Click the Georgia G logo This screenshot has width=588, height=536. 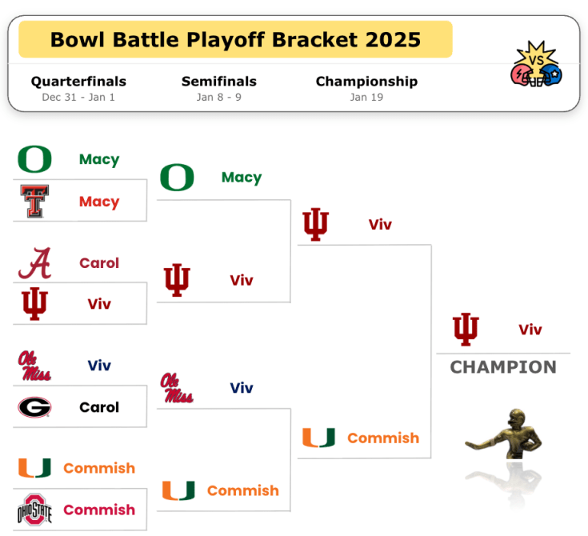click(34, 407)
